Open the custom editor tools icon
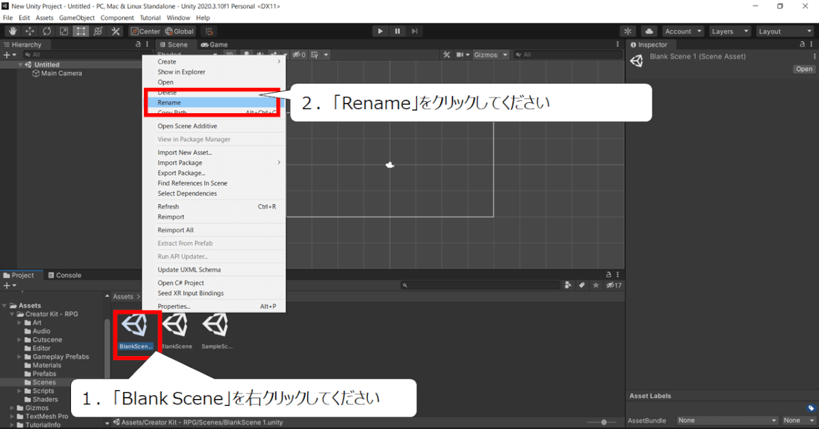This screenshot has width=819, height=429. point(115,31)
